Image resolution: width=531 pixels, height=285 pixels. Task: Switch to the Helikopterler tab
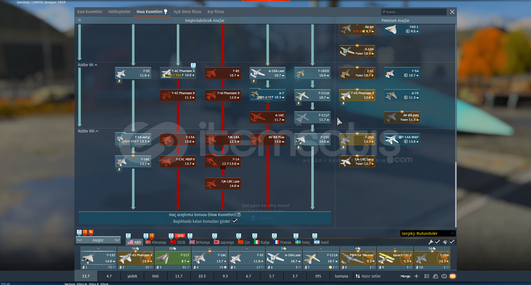click(119, 12)
